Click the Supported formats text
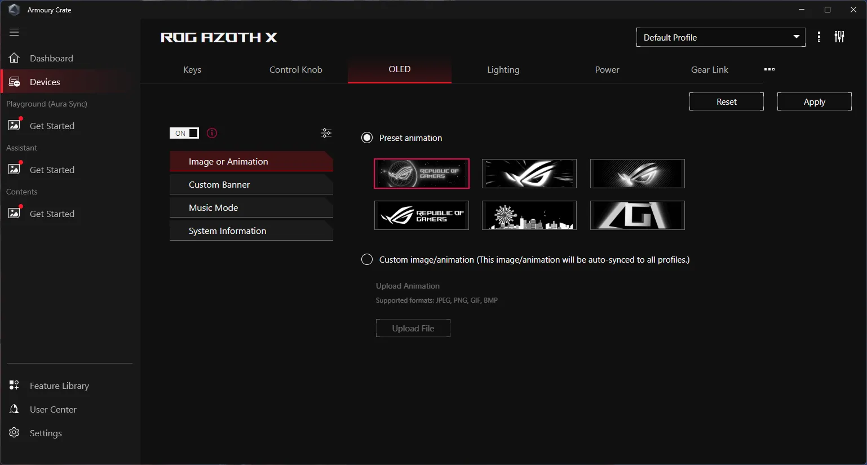The width and height of the screenshot is (867, 465). pos(437,300)
